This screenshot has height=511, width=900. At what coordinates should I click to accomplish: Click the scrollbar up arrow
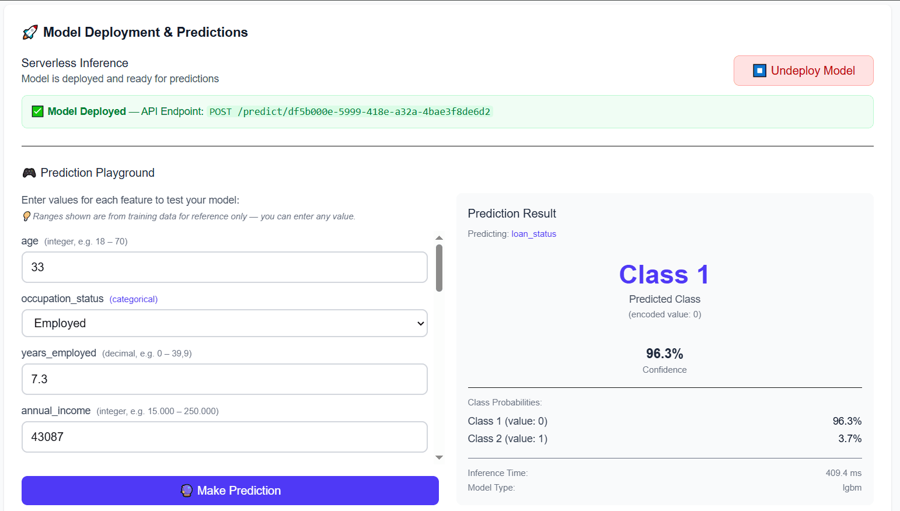[439, 237]
